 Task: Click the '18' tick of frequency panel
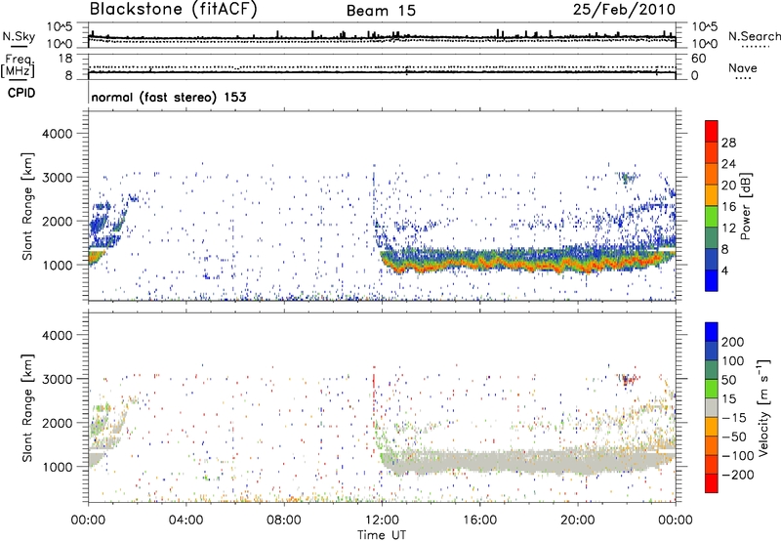point(65,59)
